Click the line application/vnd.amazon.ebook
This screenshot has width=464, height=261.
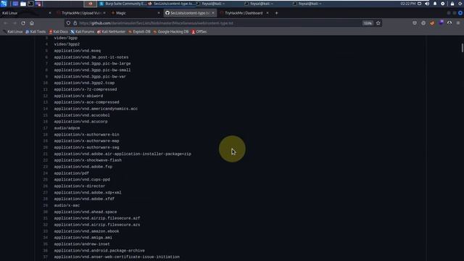click(x=86, y=231)
